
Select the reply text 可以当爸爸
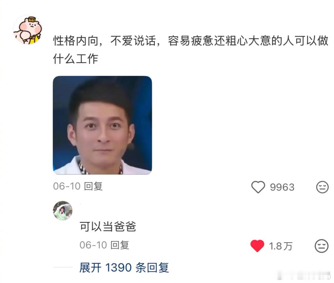tap(108, 227)
